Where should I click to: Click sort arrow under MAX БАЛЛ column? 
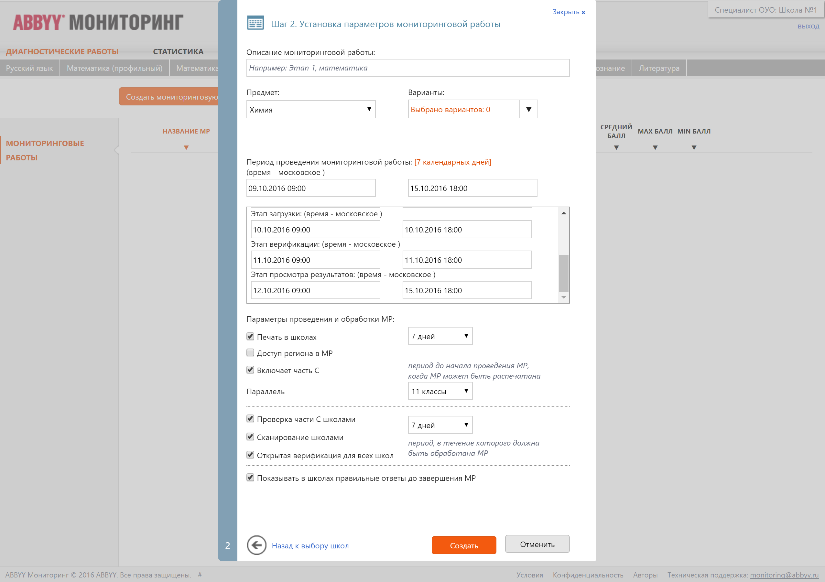tap(655, 148)
